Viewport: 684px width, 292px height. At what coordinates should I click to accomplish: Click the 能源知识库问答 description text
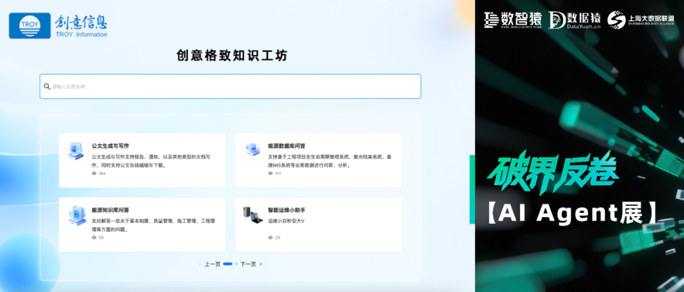(153, 225)
